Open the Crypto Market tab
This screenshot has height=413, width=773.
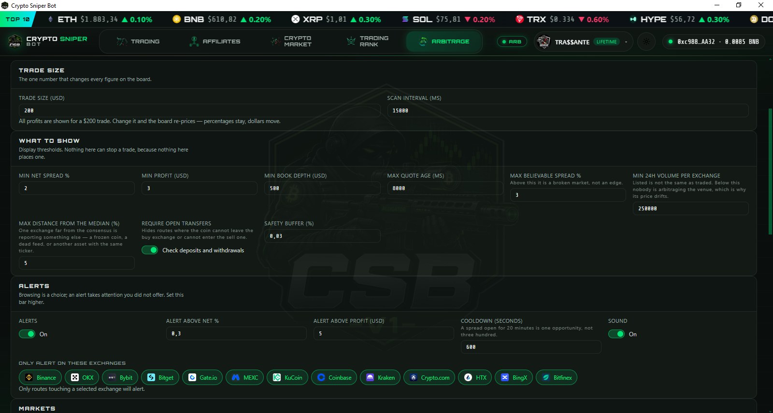(x=291, y=41)
